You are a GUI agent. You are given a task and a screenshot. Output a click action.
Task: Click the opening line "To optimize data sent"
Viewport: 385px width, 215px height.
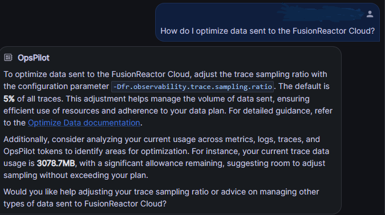pos(165,74)
